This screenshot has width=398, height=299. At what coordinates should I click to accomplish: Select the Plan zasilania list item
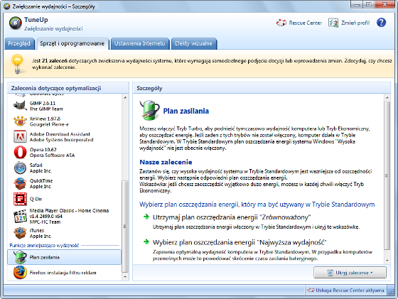pos(64,257)
